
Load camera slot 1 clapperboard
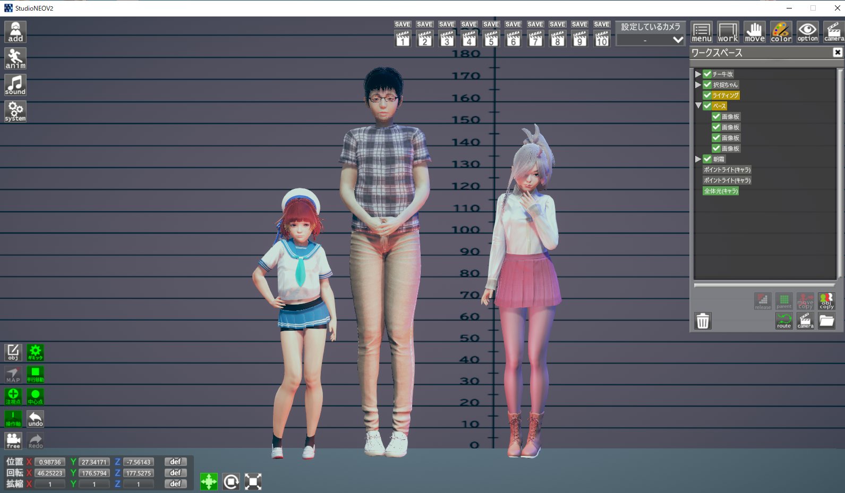(403, 39)
